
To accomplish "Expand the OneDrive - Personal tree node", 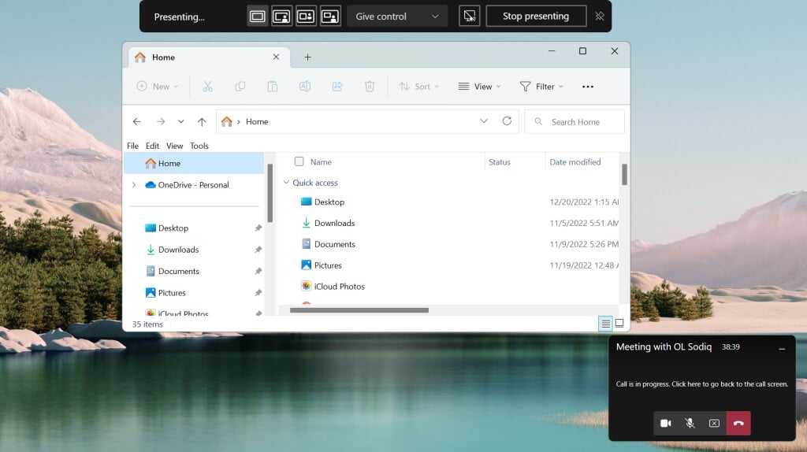I will tap(134, 185).
